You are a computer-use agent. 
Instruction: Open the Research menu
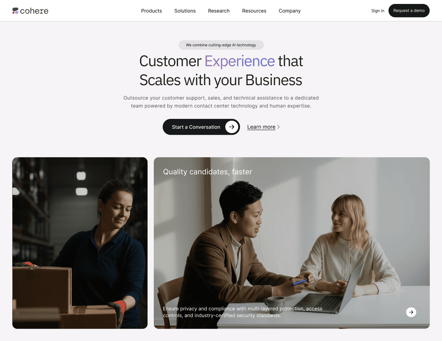tap(219, 11)
